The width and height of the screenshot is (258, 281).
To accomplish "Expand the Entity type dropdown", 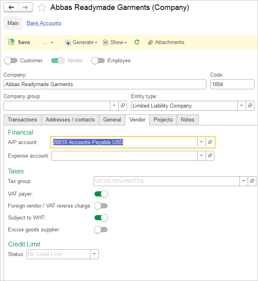I will coord(241,106).
